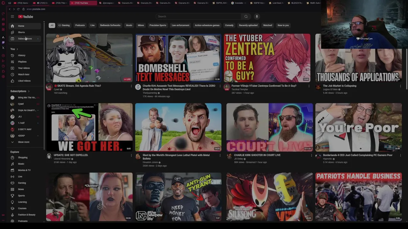The height and width of the screenshot is (229, 408).
Task: Open Shorts in sidebar
Action: 25,32
